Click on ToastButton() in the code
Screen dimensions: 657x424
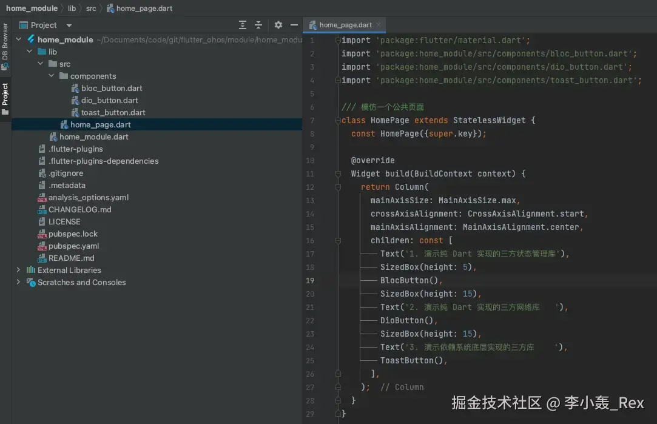point(411,361)
